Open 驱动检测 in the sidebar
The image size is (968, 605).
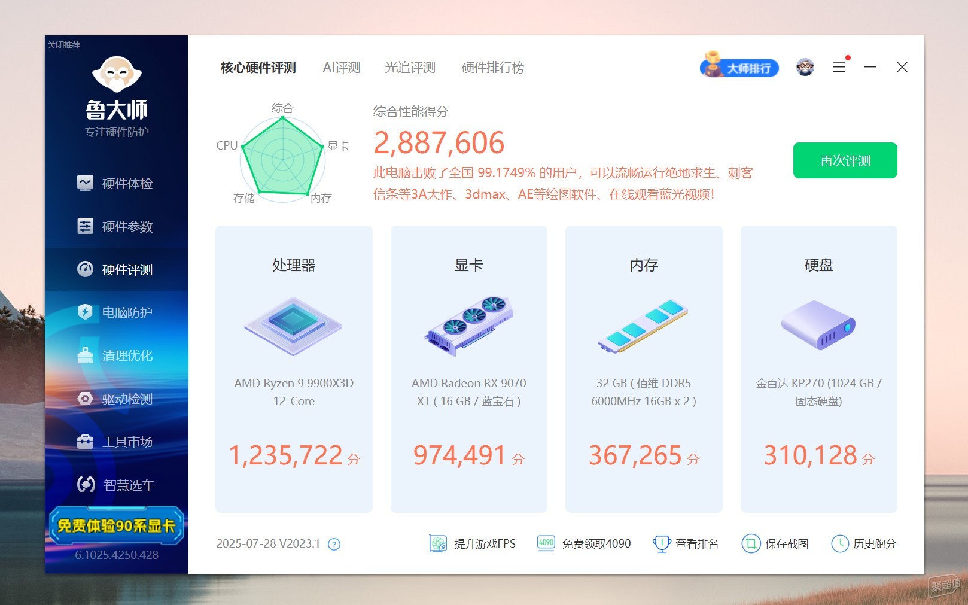pos(117,399)
